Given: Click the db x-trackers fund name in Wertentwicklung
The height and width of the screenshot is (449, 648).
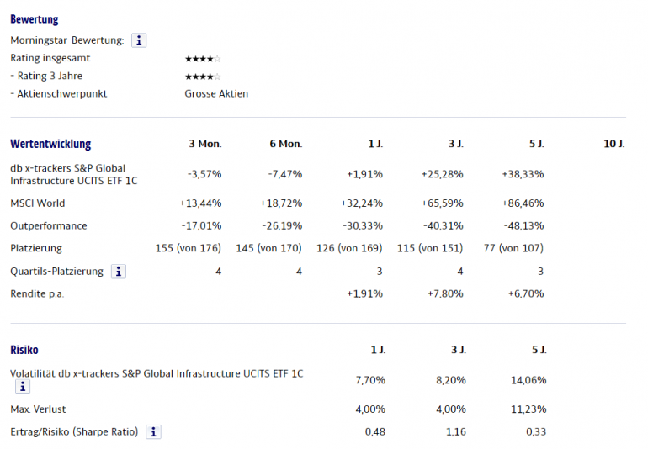Looking at the screenshot, I should click(x=74, y=174).
